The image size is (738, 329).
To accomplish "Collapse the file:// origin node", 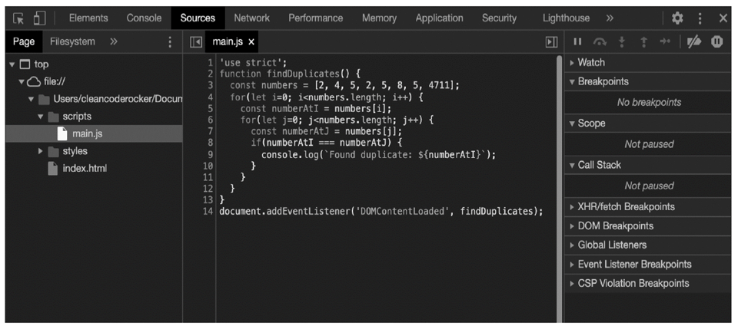I will coord(22,81).
